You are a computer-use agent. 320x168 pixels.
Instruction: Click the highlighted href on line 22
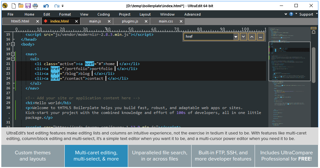point(55,69)
